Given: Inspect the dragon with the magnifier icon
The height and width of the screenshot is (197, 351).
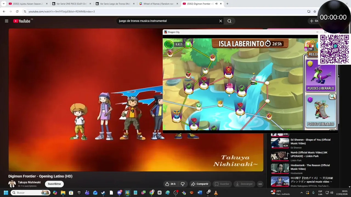Looking at the screenshot, I should (332, 97).
